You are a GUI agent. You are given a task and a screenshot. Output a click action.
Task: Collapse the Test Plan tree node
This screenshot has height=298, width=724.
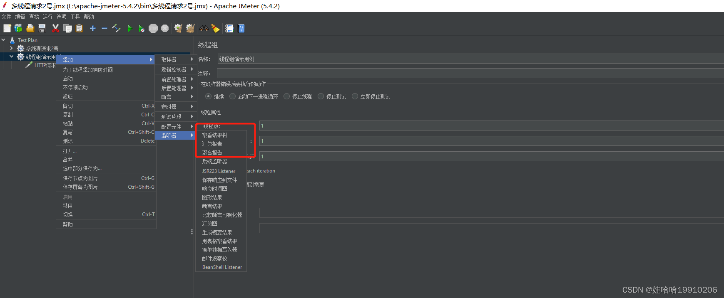coord(3,40)
